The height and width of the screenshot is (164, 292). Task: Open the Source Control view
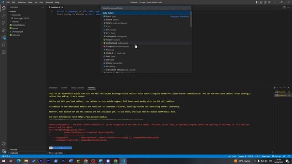4,23
